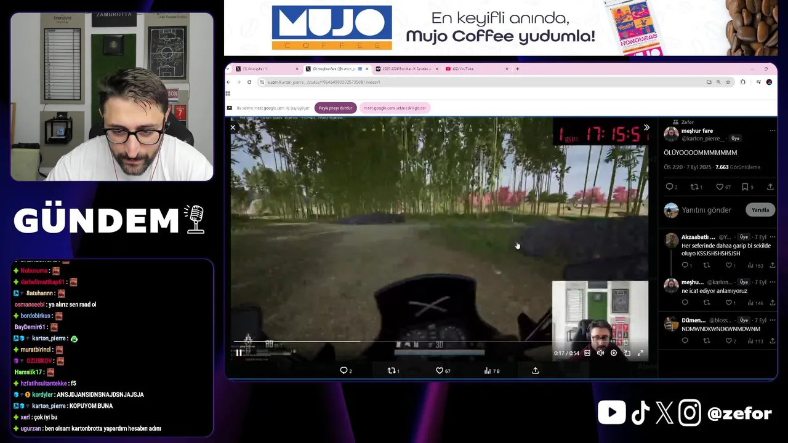
Task: Go forward in browser history
Action: (x=239, y=82)
